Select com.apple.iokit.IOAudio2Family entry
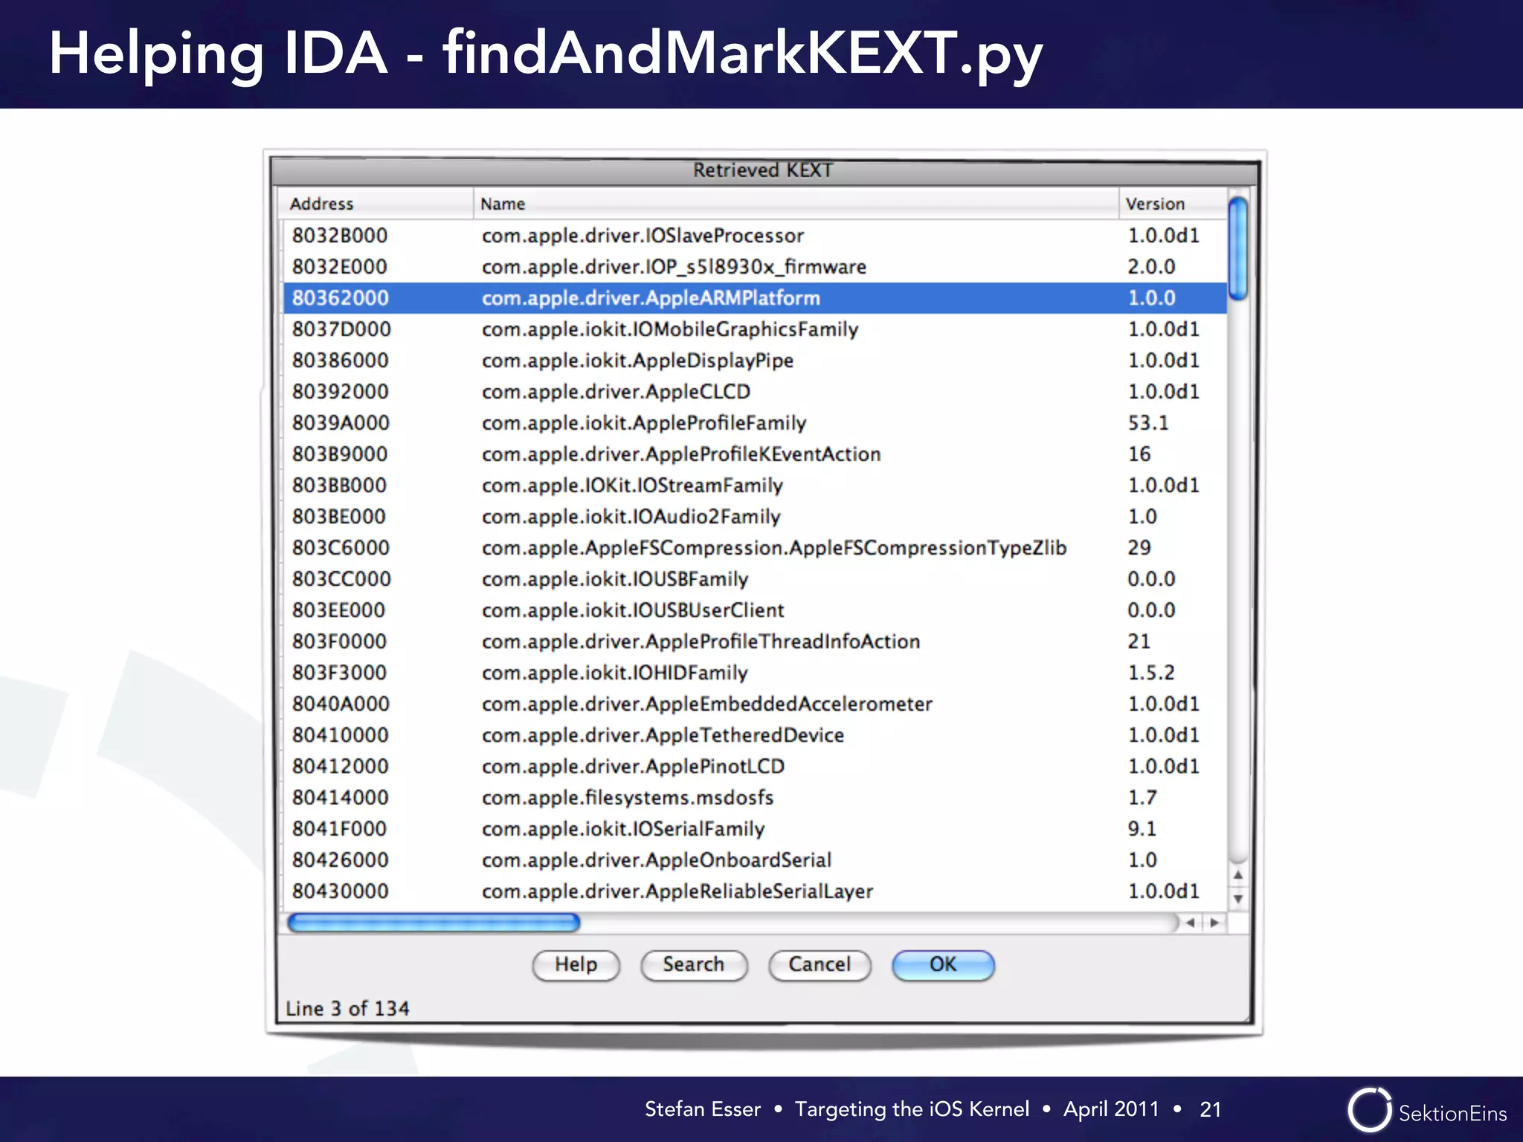 pos(754,517)
